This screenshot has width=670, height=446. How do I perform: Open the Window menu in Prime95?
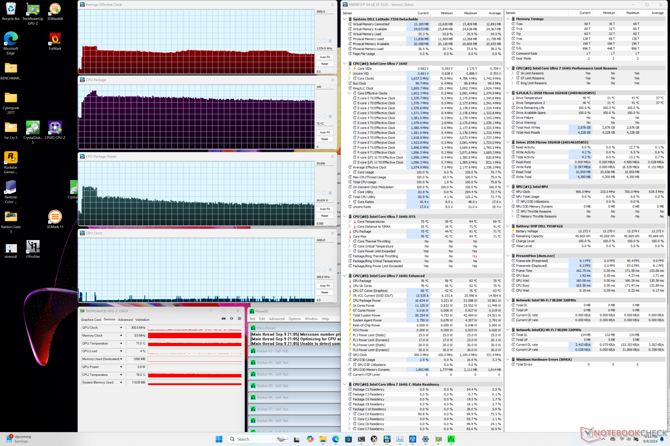(311, 319)
